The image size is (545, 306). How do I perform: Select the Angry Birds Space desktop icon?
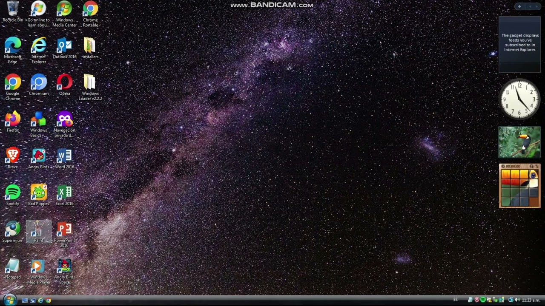64,271
